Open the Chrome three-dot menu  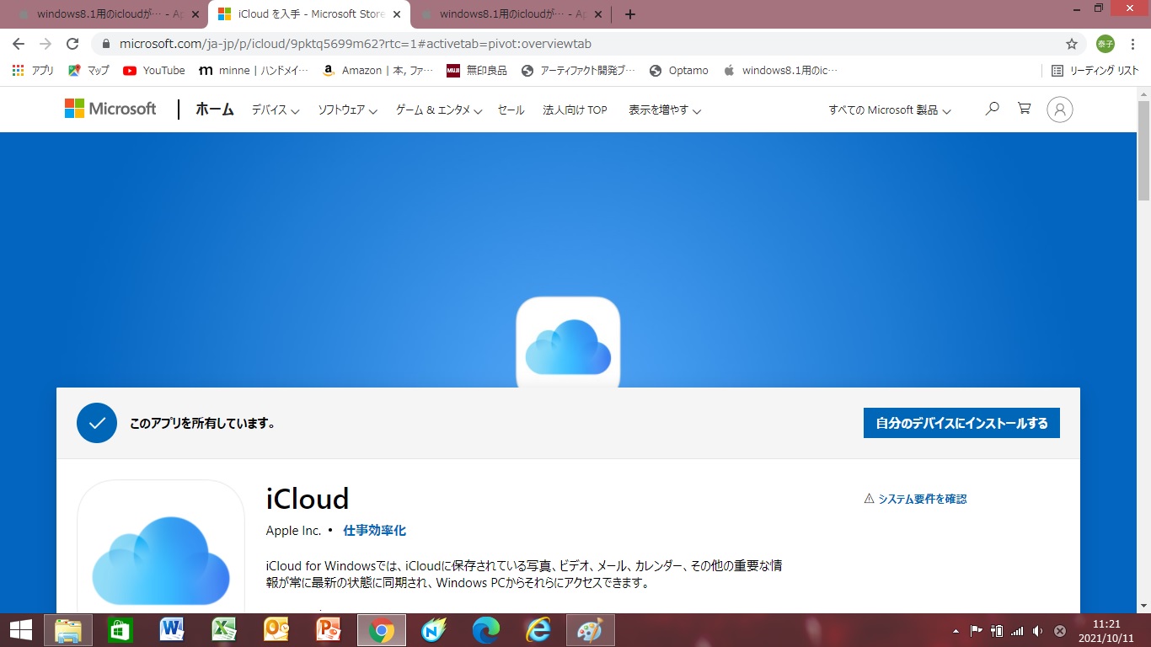click(x=1133, y=44)
